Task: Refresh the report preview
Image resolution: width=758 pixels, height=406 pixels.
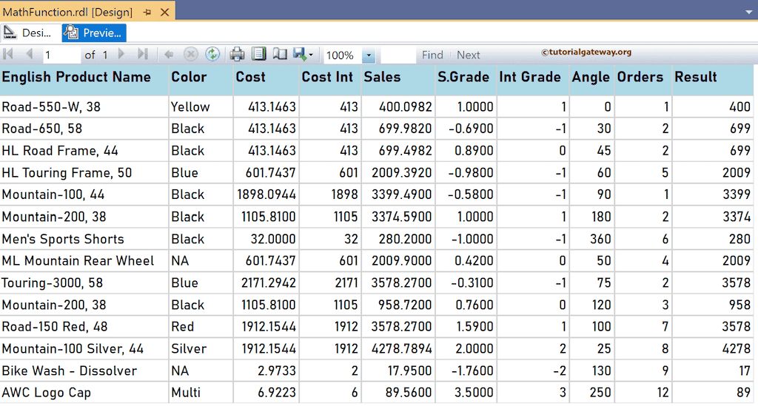Action: [x=212, y=54]
